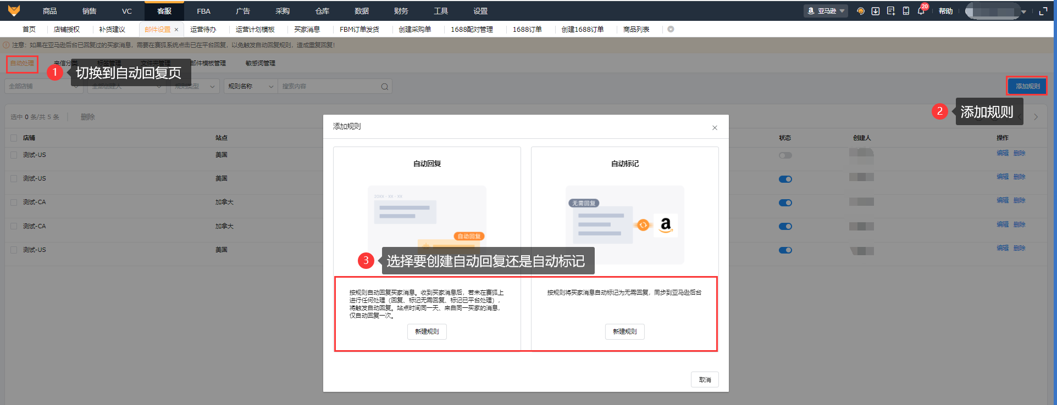The image size is (1057, 405).
Task: Click 新建规则 under 自动回复
Action: point(427,331)
